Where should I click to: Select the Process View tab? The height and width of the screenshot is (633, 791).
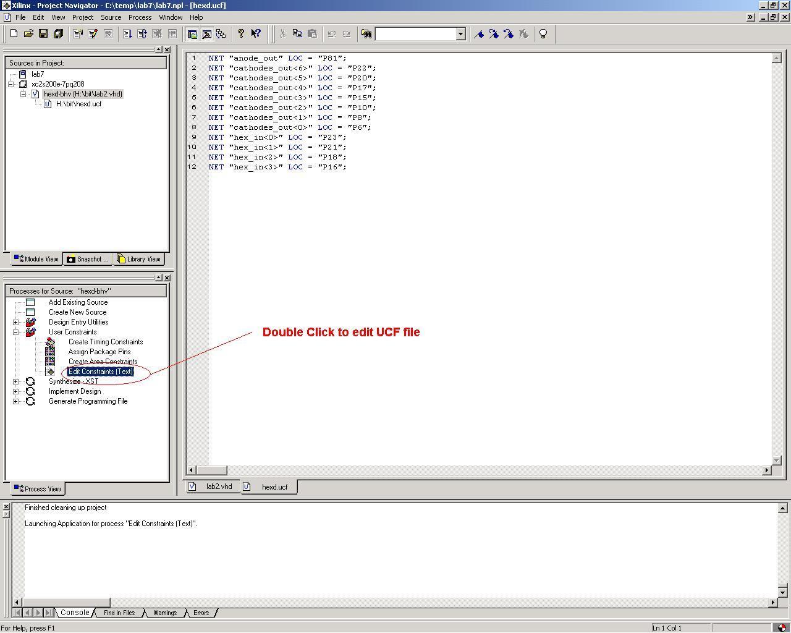pos(38,489)
